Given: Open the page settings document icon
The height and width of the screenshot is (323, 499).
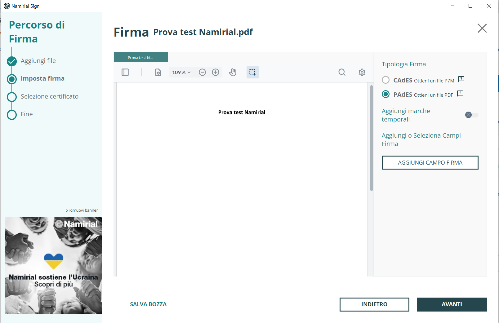Looking at the screenshot, I should point(158,72).
